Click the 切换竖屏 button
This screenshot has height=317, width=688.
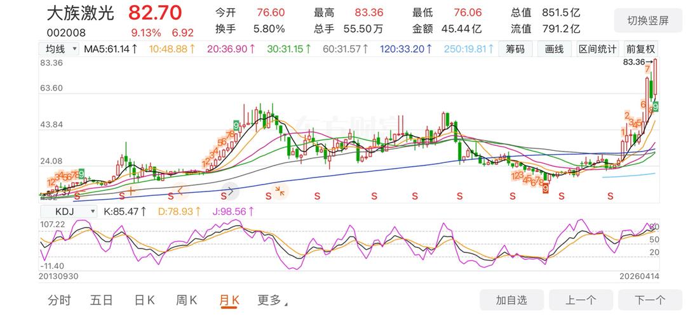pyautogui.click(x=648, y=20)
